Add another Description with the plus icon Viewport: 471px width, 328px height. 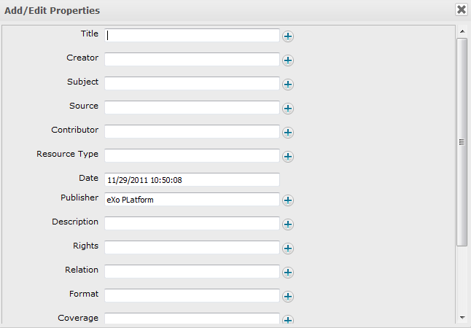(288, 224)
